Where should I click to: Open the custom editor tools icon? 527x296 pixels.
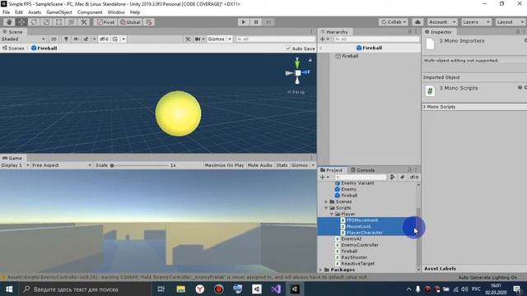[x=84, y=22]
